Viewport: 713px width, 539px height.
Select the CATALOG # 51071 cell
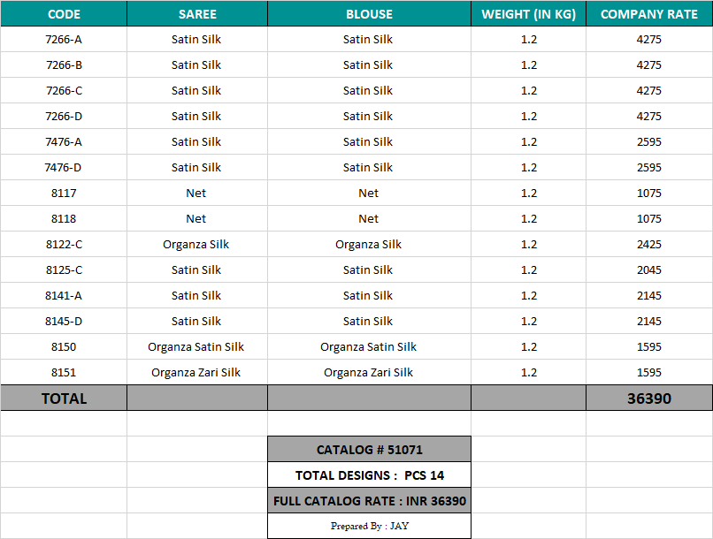(x=369, y=450)
